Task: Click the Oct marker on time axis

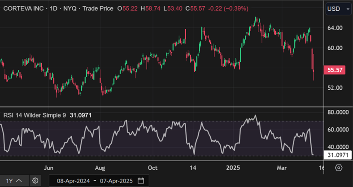Action: [153, 168]
